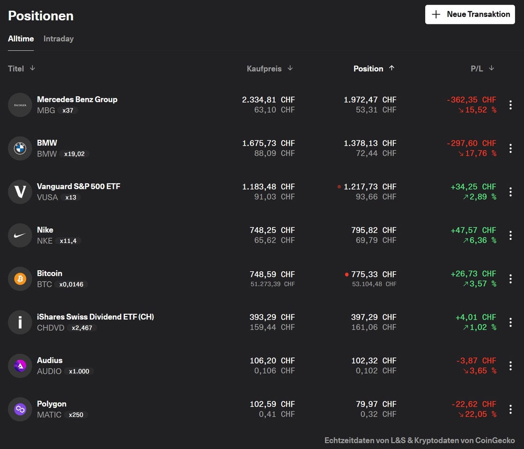Select the Bitcoin position name

point(50,274)
